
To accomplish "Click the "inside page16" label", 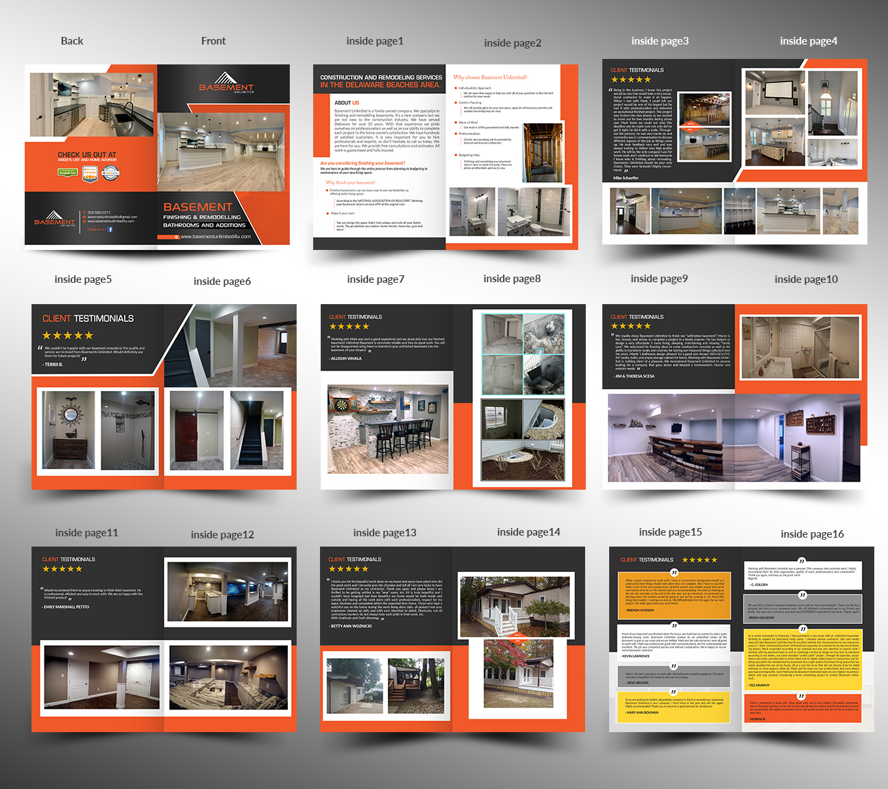I will [x=812, y=534].
